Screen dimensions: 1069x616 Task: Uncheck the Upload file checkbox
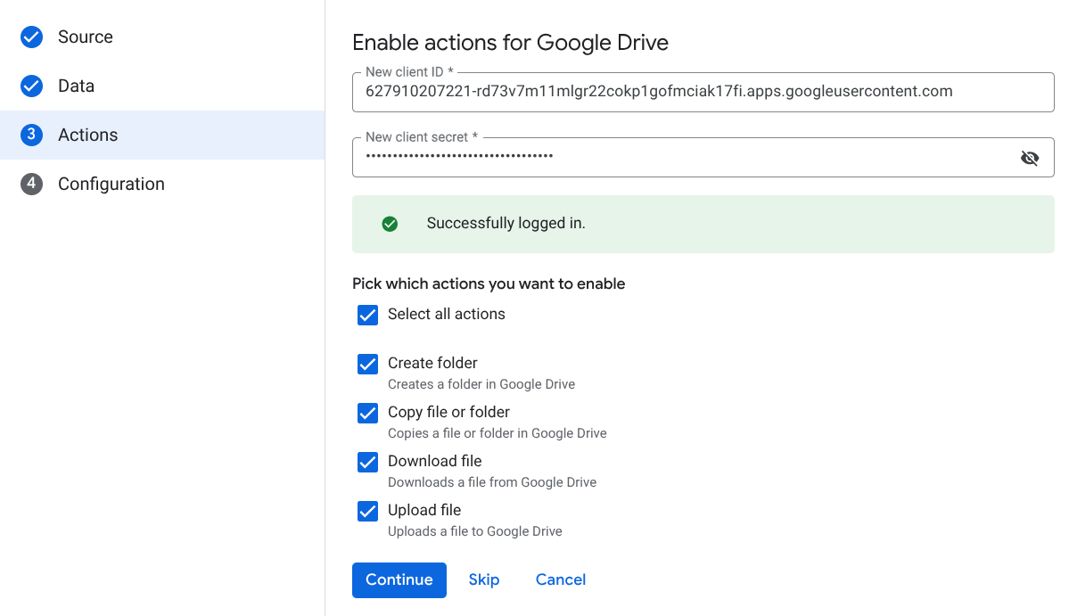pos(367,511)
